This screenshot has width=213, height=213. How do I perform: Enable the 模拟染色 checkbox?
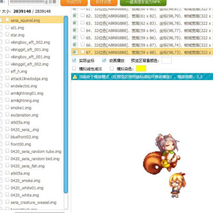(x=112, y=69)
